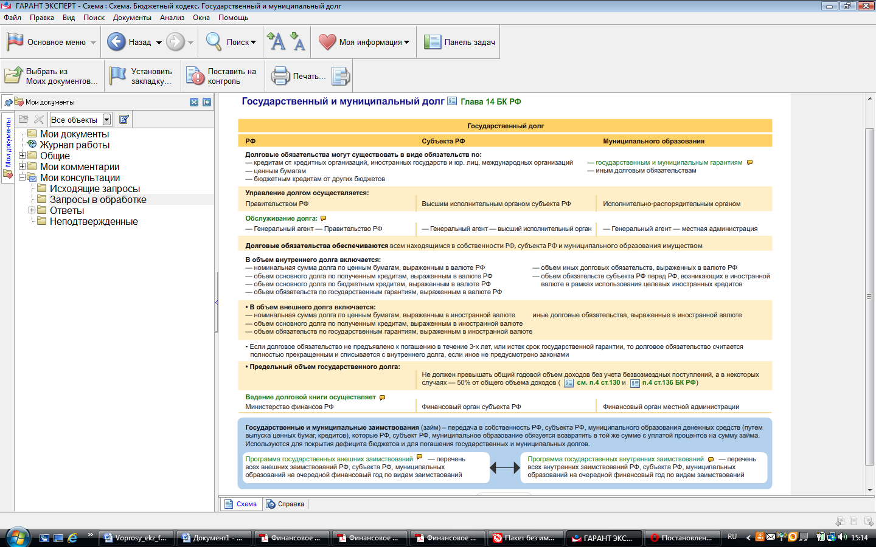Expand the Мои комментарии folder node
This screenshot has width=876, height=547.
(x=22, y=167)
